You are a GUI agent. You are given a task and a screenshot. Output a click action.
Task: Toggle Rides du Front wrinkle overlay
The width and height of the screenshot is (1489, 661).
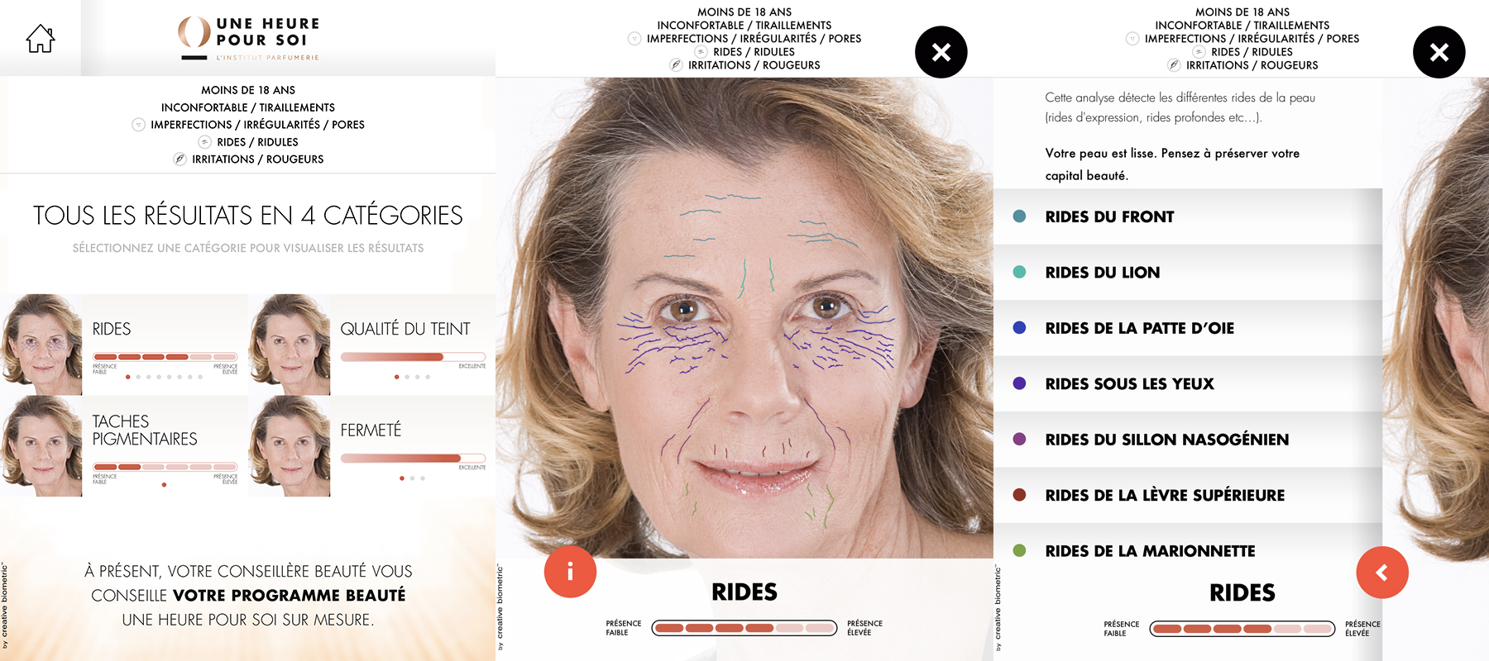tap(1188, 216)
